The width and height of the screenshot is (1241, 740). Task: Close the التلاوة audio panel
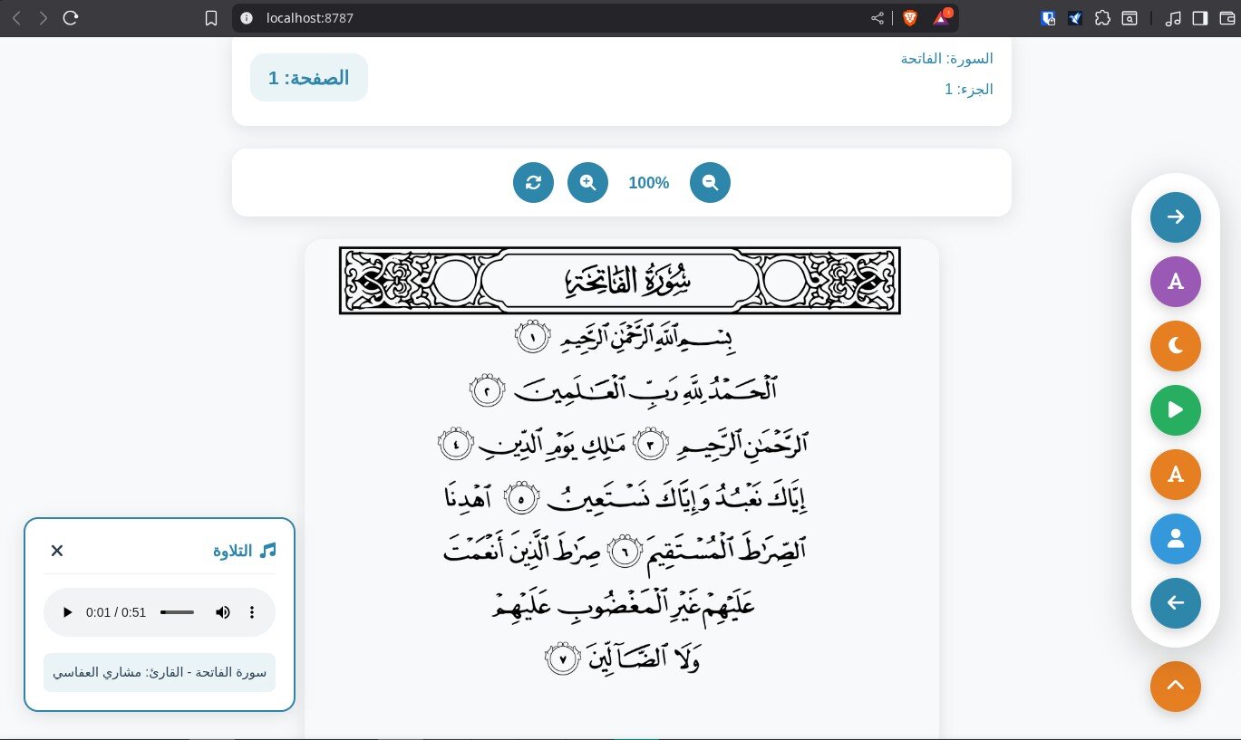click(x=57, y=551)
